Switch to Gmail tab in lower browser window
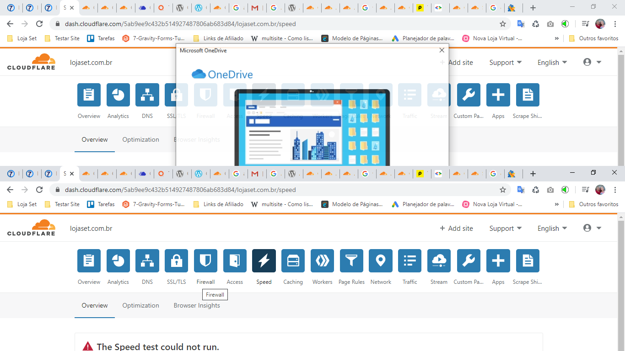Screen dimensions: 625x351 pyautogui.click(x=255, y=174)
